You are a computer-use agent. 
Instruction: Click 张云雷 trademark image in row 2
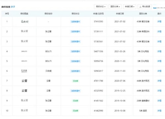24,31
